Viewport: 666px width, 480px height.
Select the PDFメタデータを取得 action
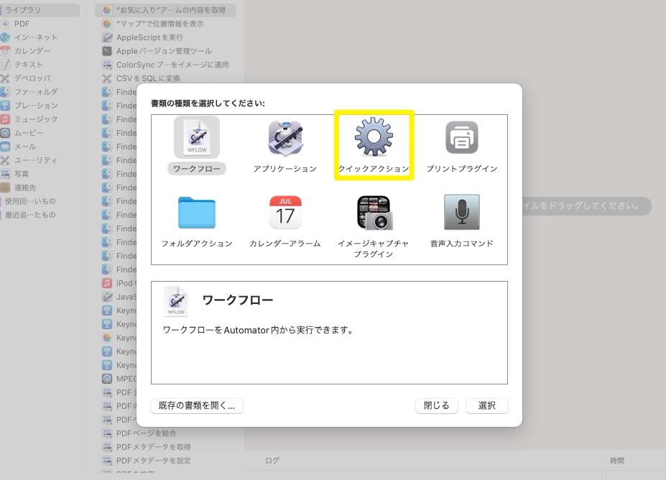153,447
